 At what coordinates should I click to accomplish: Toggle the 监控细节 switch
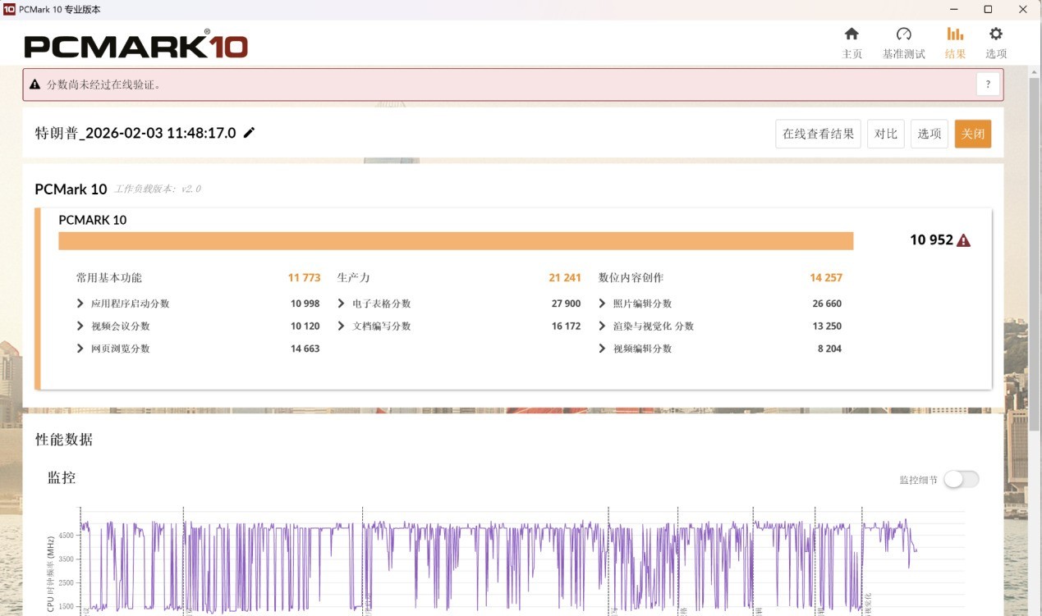(x=961, y=480)
